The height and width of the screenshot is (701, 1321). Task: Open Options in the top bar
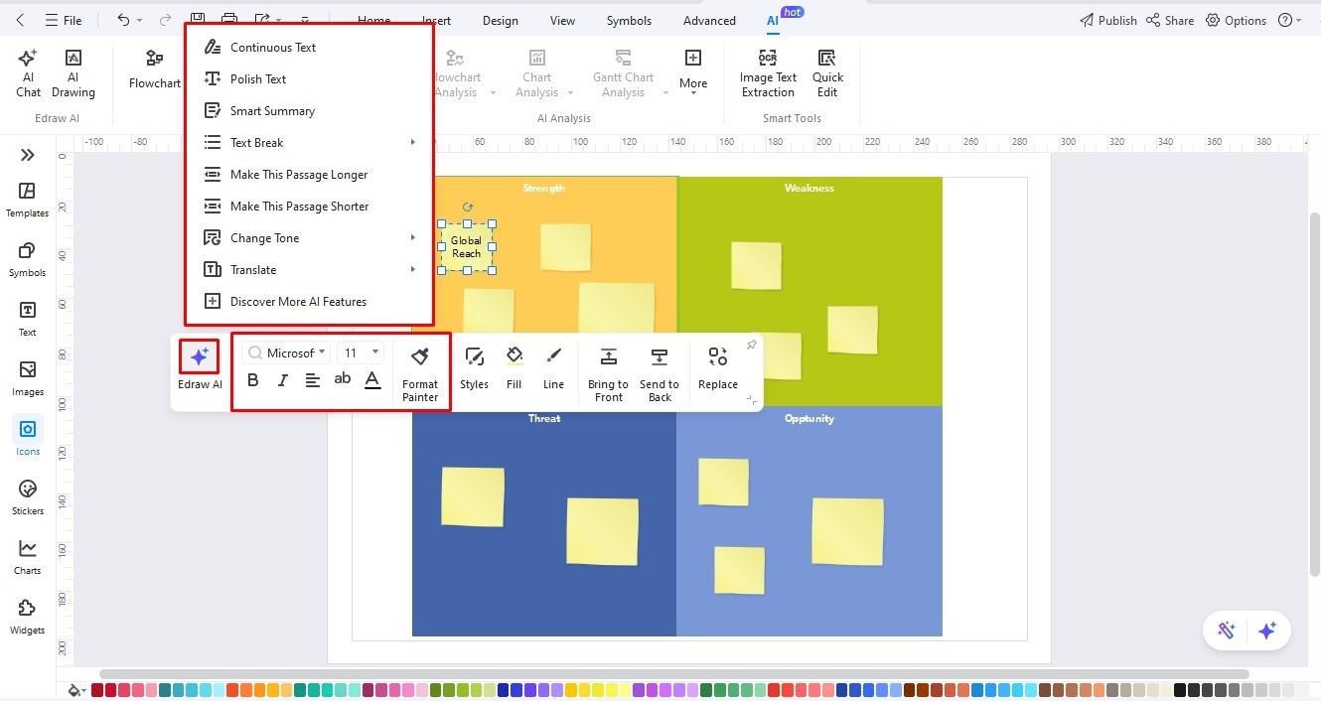pos(1236,20)
